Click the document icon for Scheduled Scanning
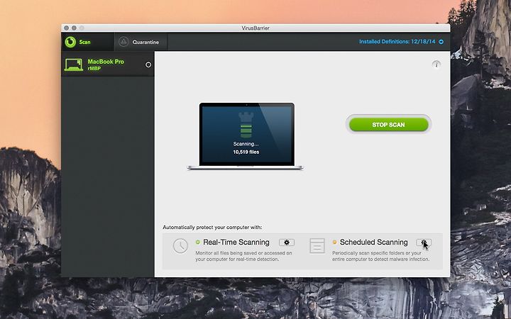Viewport: 511px width, 319px height. 317,246
